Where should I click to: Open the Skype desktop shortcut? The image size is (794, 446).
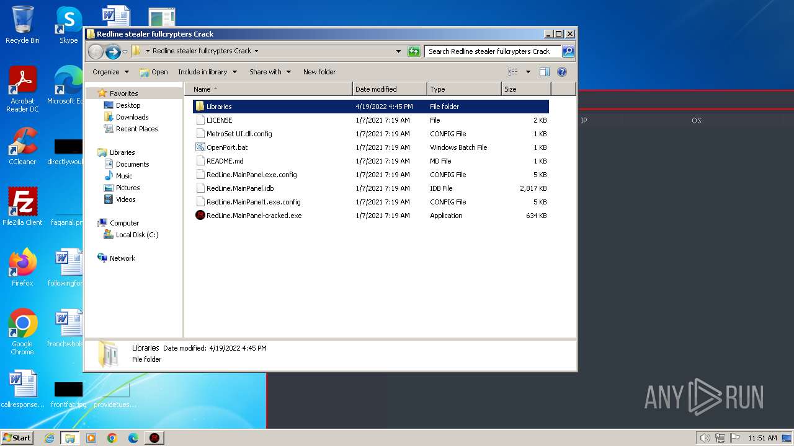69,25
